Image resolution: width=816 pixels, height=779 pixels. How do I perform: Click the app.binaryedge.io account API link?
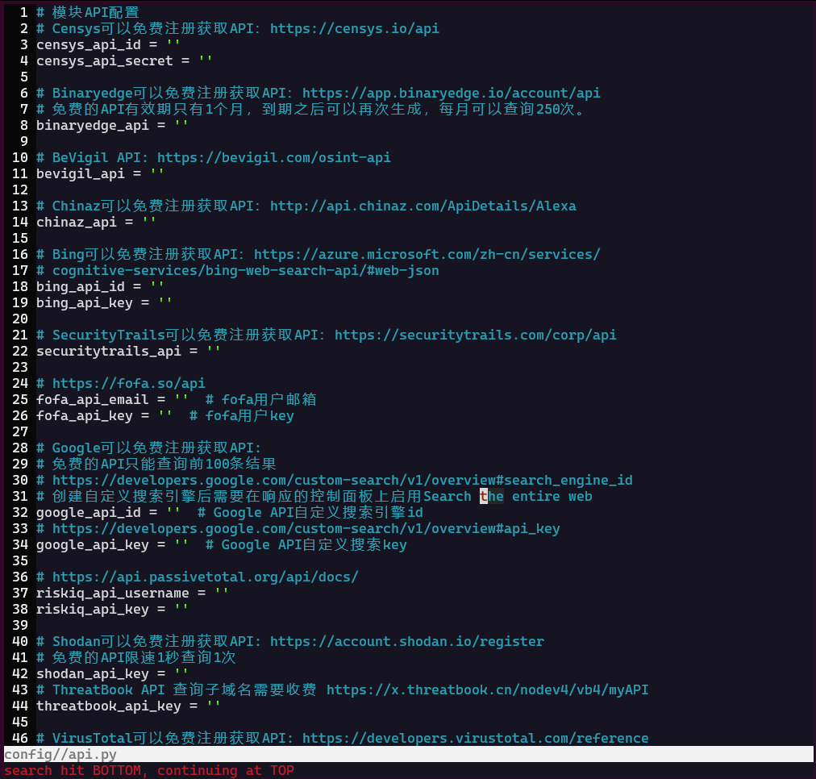point(451,93)
